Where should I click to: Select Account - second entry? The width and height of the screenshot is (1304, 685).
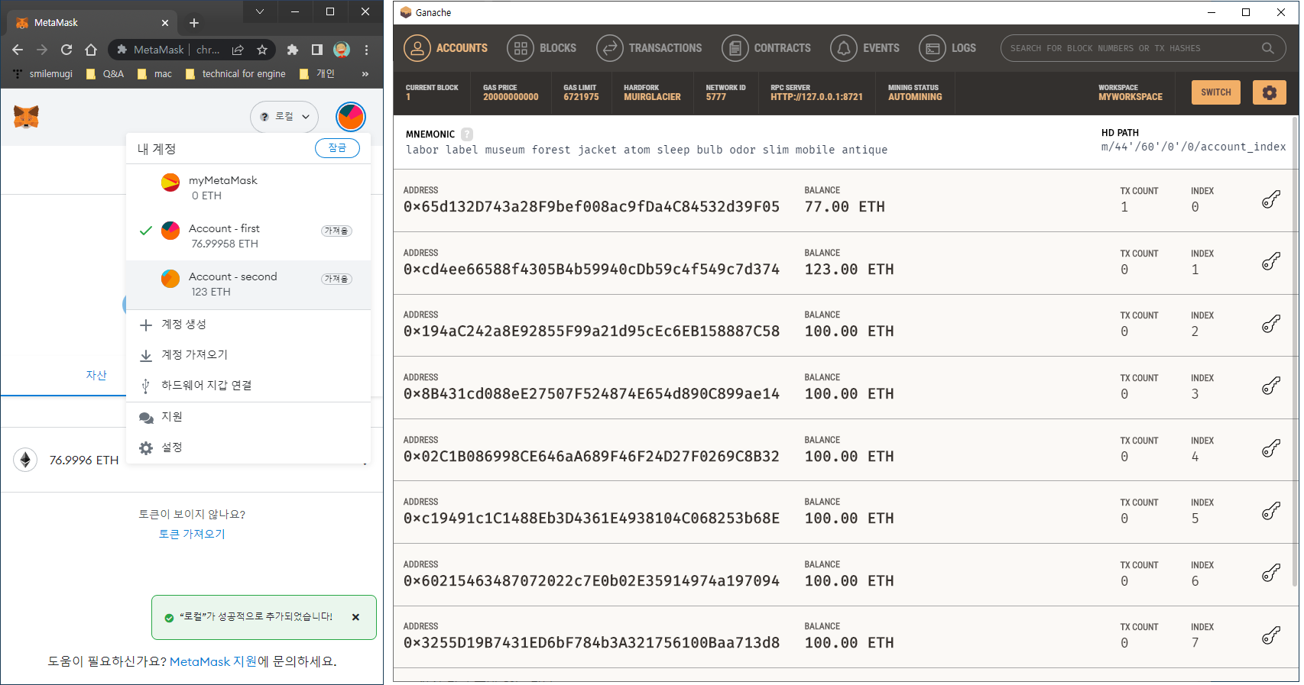pyautogui.click(x=248, y=284)
